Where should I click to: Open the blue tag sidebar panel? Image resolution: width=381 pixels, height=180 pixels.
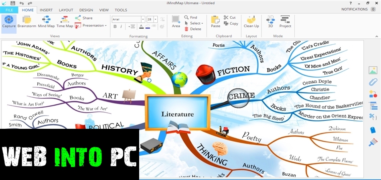point(373,130)
